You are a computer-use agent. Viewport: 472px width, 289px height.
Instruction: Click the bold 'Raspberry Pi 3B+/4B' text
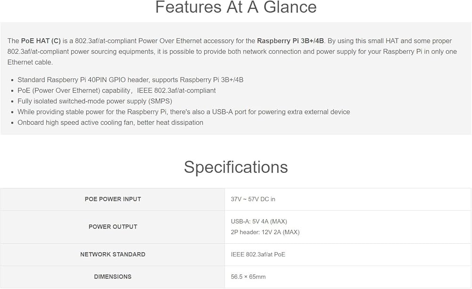pyautogui.click(x=290, y=41)
